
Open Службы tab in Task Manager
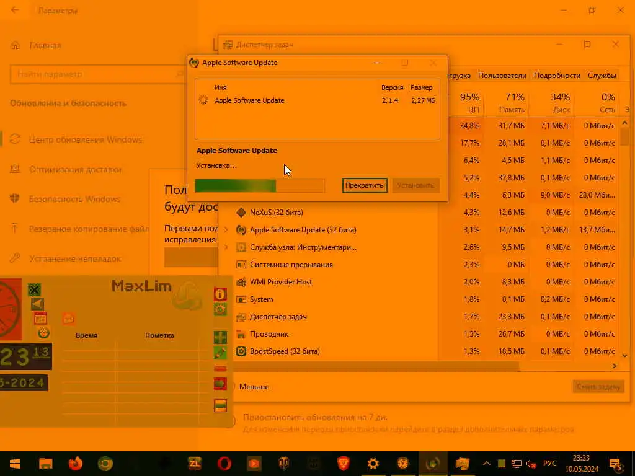(602, 76)
